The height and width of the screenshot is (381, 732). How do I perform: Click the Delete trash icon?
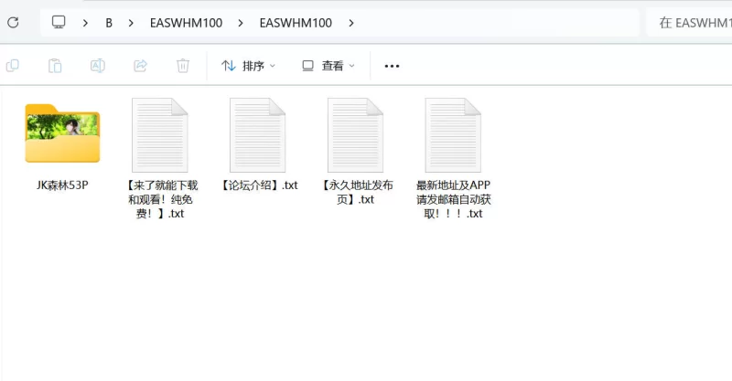(x=183, y=66)
